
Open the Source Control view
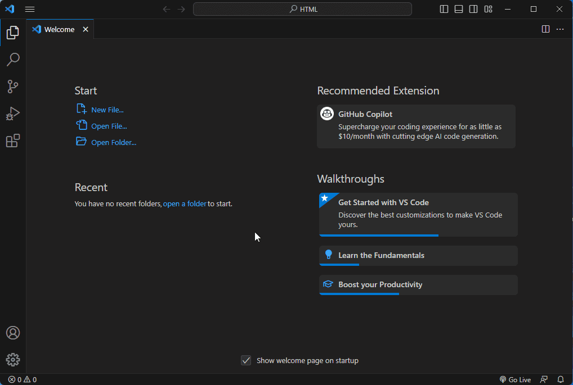[13, 87]
